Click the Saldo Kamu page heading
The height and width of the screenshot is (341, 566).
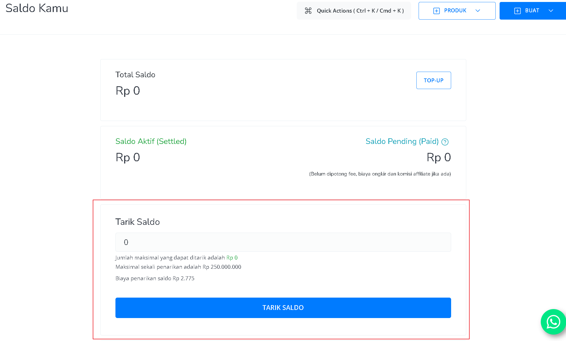[37, 8]
